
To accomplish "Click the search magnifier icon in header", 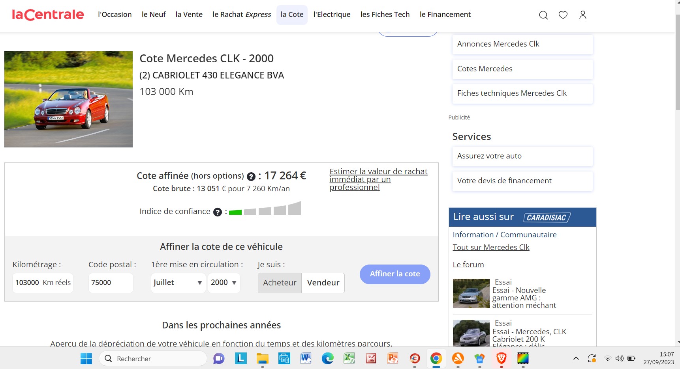I will click(543, 15).
